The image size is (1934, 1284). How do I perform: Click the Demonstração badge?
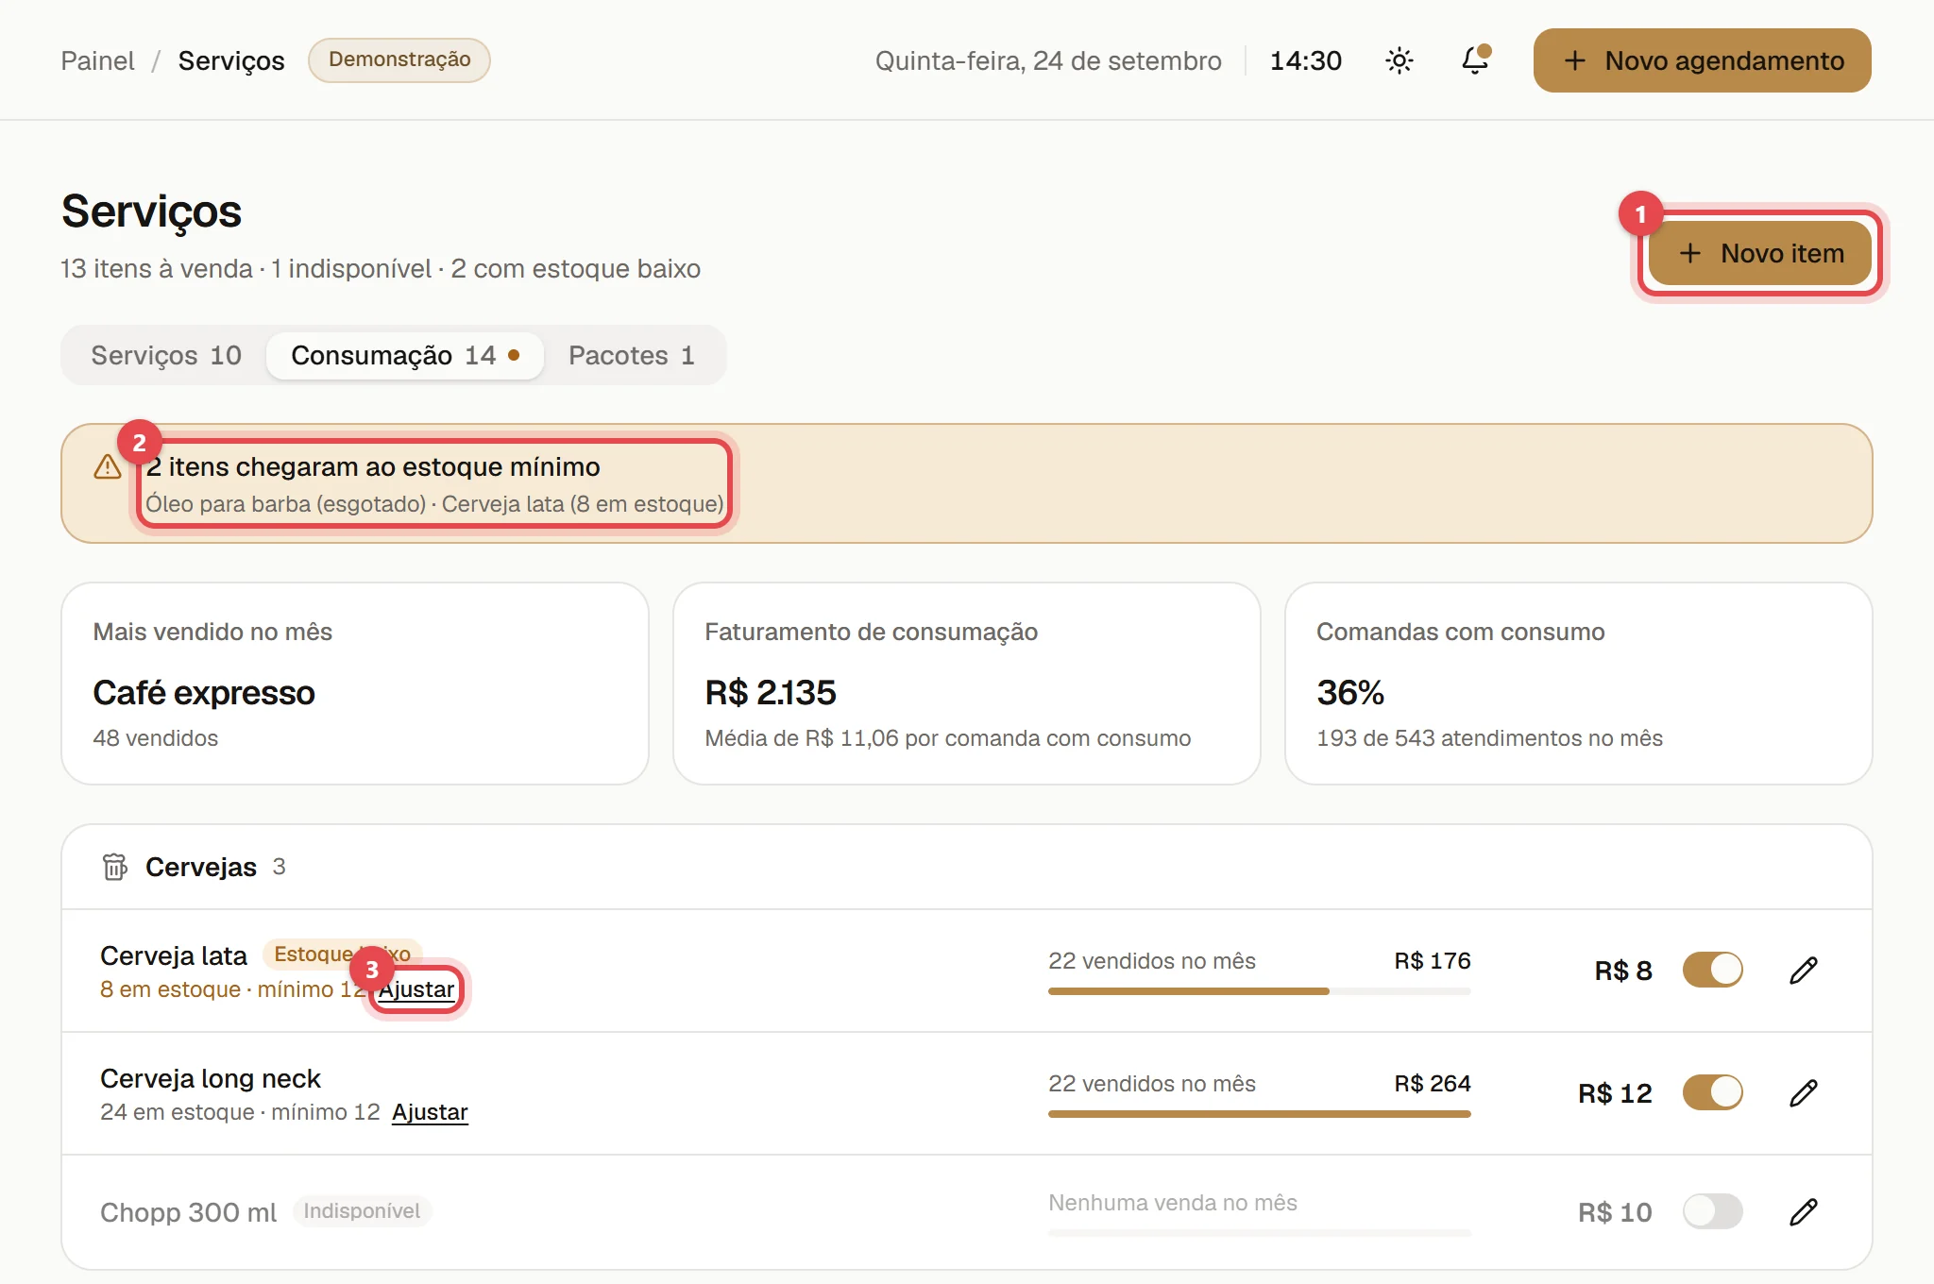click(x=399, y=59)
